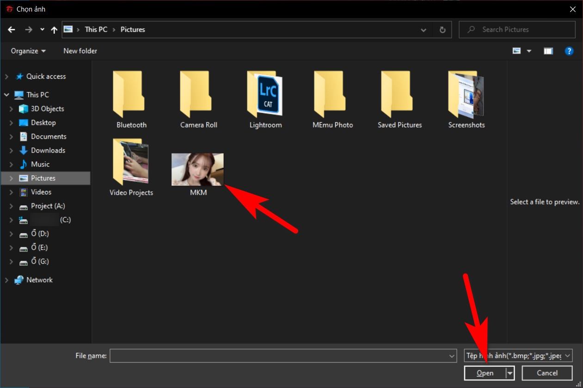
Task: Select Quick access in the sidebar
Action: click(46, 76)
